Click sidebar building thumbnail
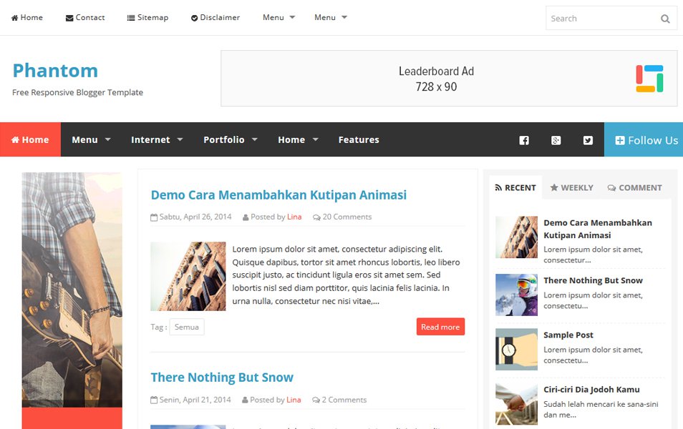The height and width of the screenshot is (429, 683). pos(516,237)
